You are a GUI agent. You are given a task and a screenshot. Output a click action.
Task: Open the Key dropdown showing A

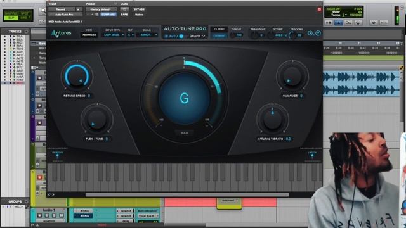(131, 35)
